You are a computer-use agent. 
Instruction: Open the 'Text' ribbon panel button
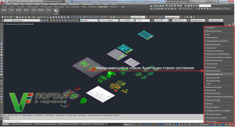click(x=11, y=12)
